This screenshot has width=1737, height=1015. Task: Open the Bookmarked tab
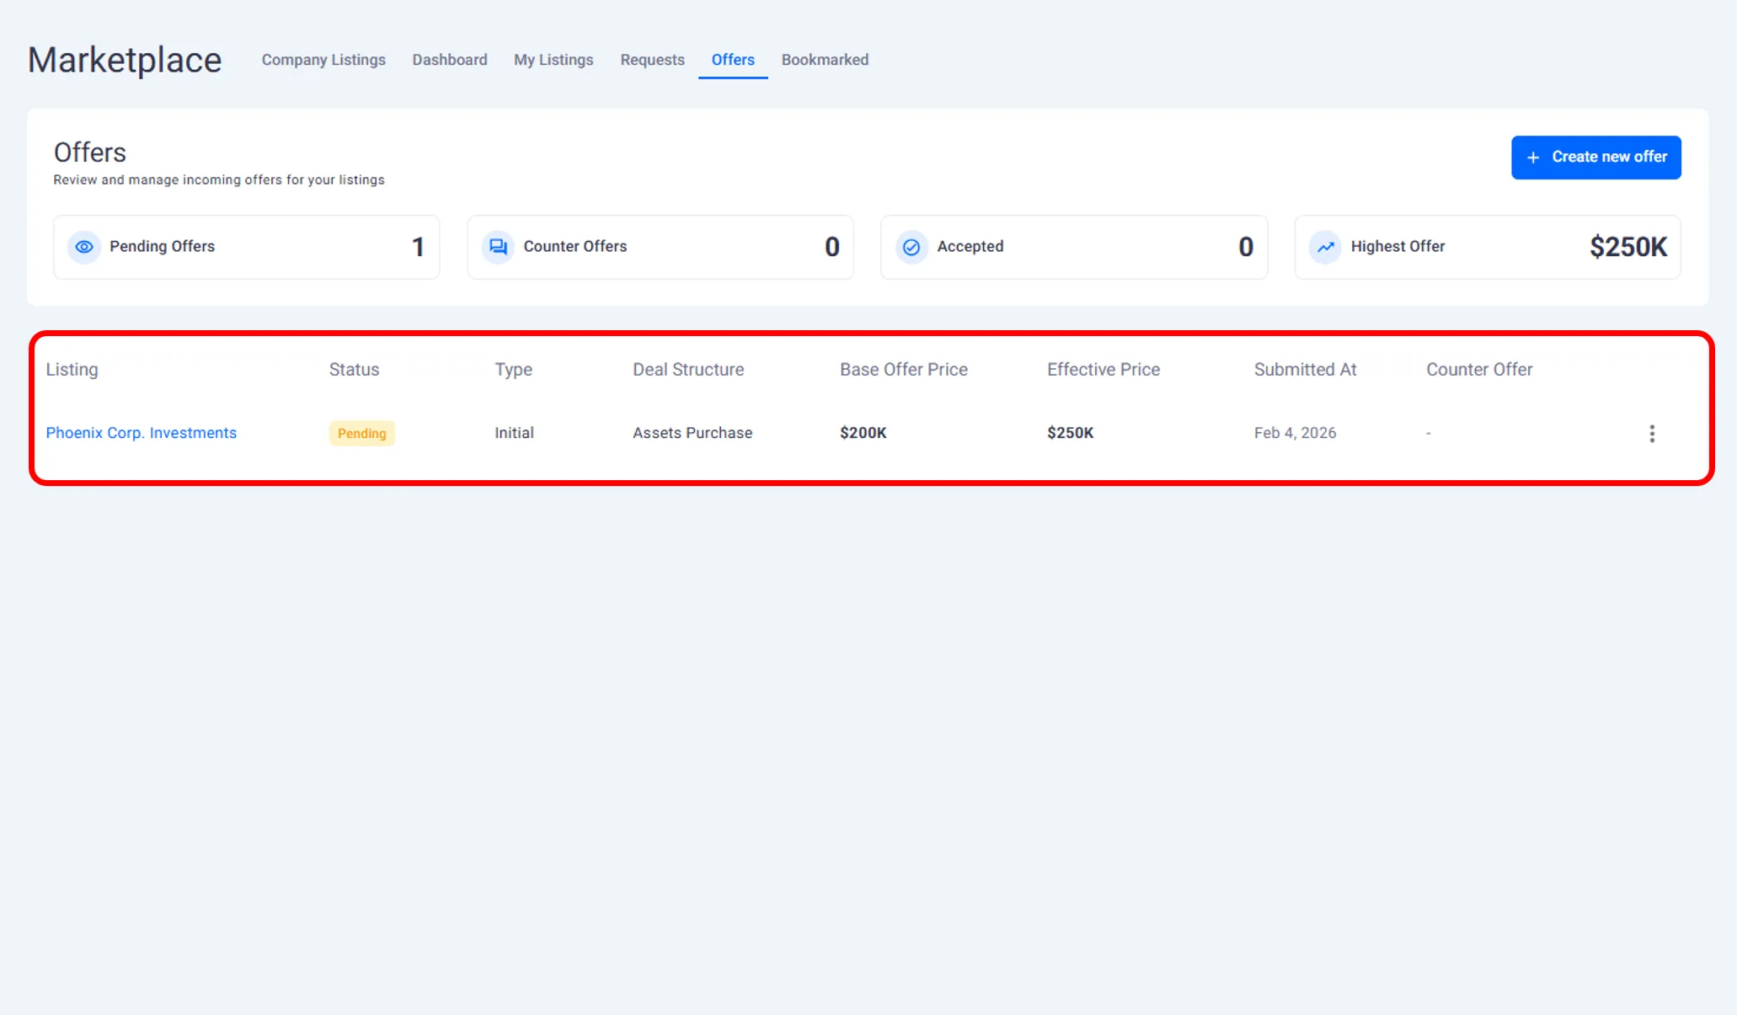(x=825, y=60)
